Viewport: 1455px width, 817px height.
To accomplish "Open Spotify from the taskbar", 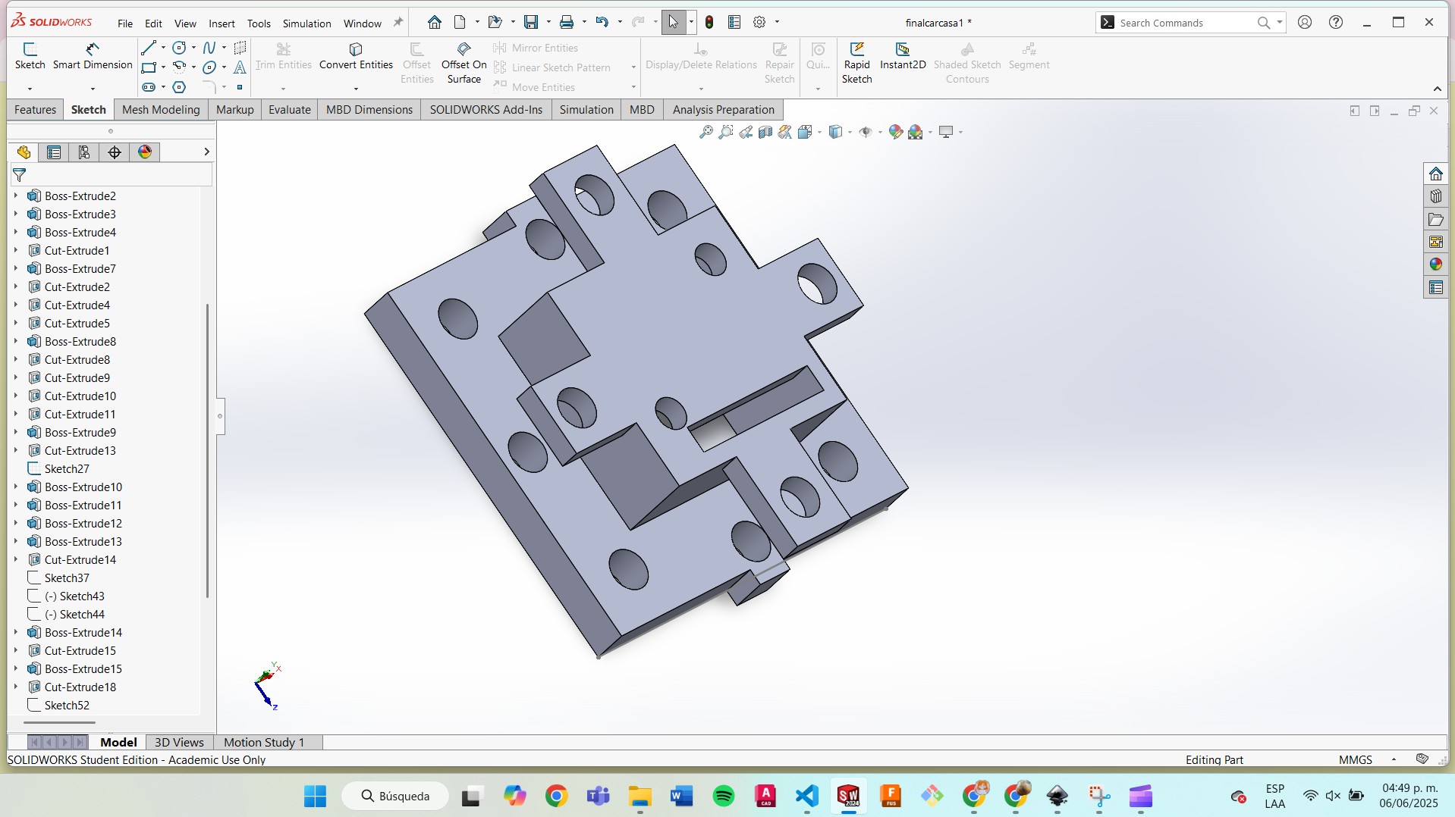I will tap(724, 796).
